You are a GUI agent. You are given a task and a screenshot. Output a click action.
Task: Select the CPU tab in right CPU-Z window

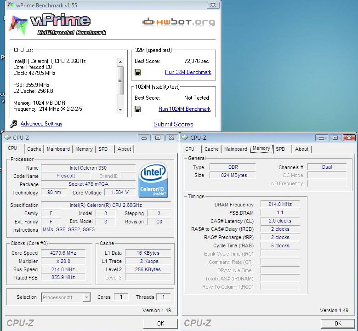click(x=190, y=149)
